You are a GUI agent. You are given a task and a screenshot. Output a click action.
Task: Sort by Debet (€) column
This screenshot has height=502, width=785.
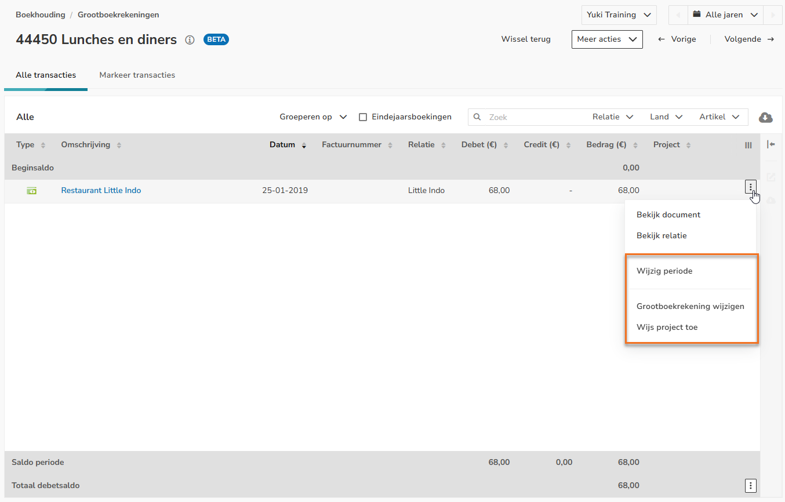(485, 145)
